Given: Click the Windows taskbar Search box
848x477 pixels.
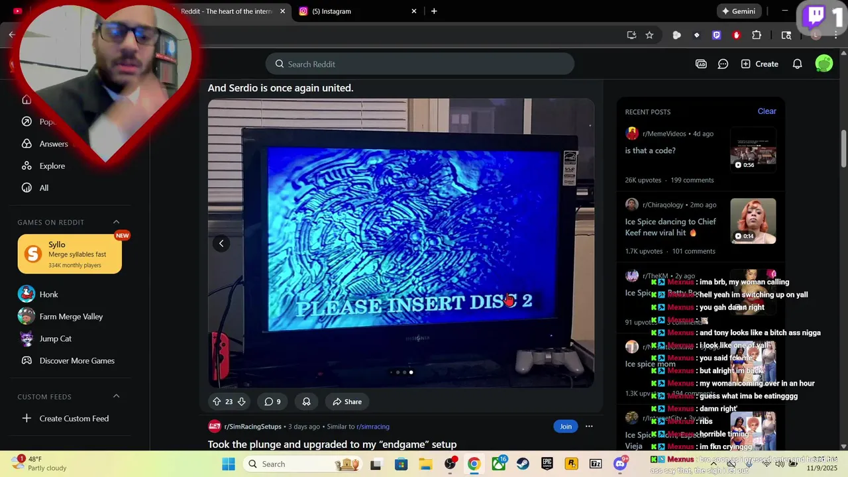Looking at the screenshot, I should 301,464.
